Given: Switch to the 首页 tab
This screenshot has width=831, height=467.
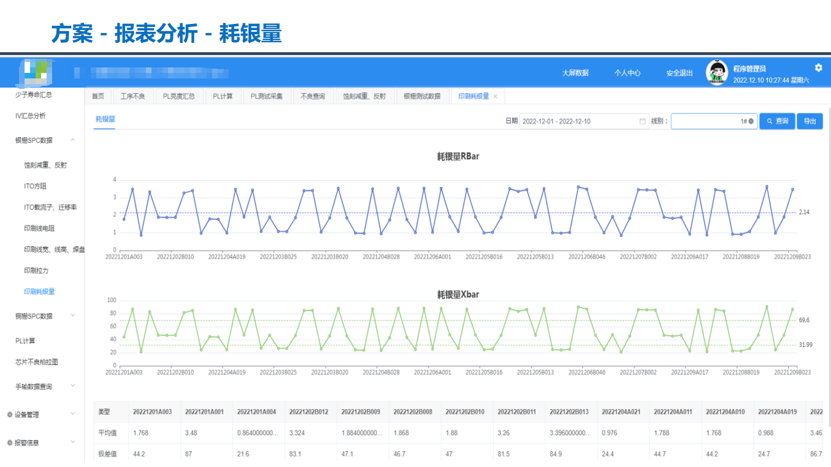Looking at the screenshot, I should point(98,96).
